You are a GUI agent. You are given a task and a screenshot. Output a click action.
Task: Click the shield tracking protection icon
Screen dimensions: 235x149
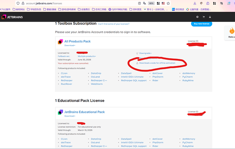[x=18, y=3]
